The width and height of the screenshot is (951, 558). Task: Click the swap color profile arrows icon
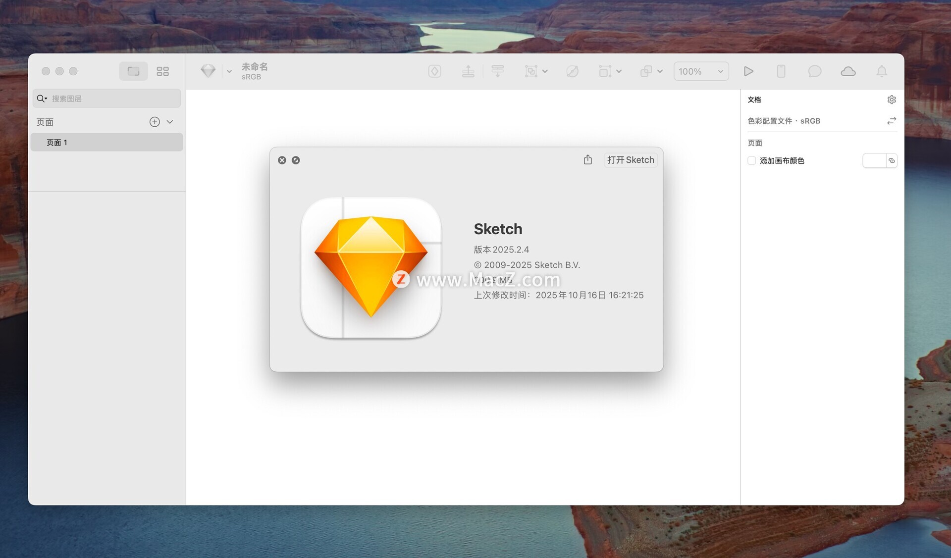pyautogui.click(x=892, y=121)
